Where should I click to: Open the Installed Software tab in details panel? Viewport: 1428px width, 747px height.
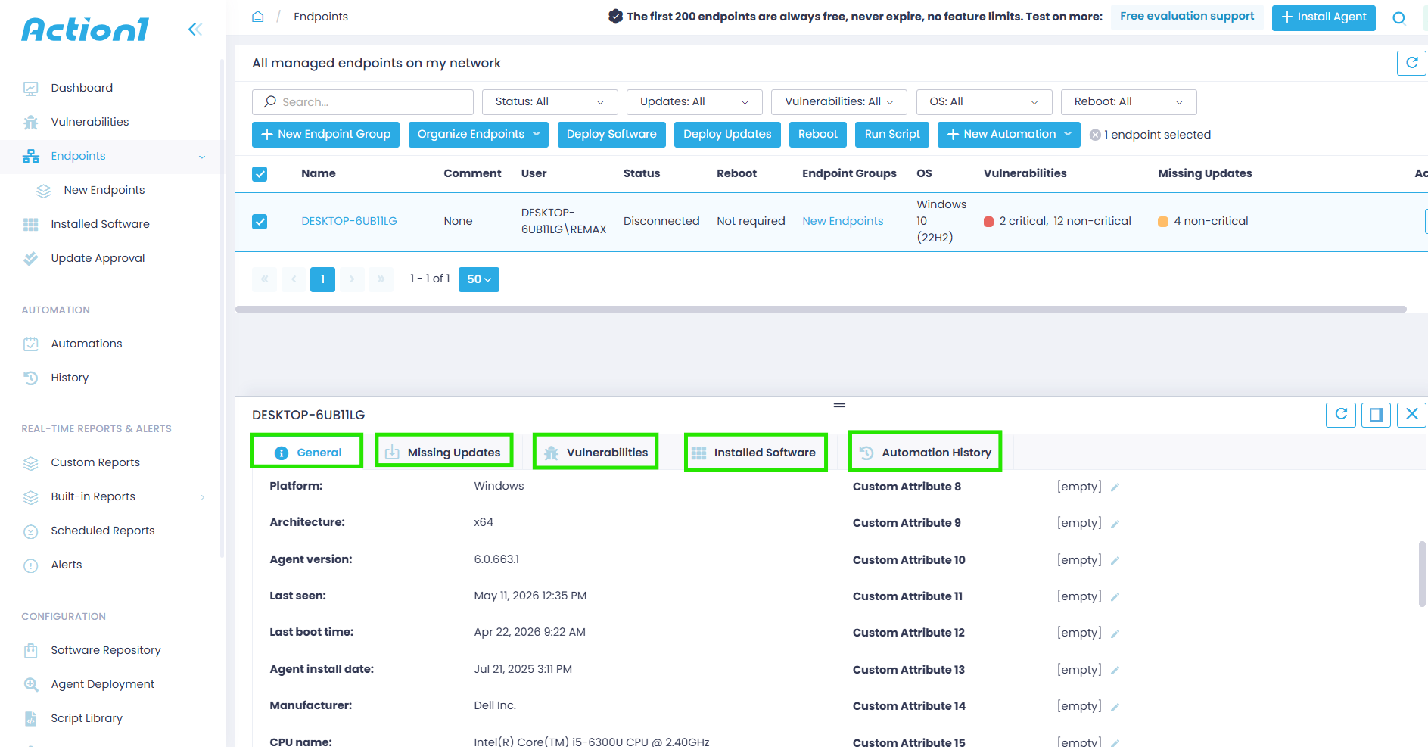[x=755, y=453]
